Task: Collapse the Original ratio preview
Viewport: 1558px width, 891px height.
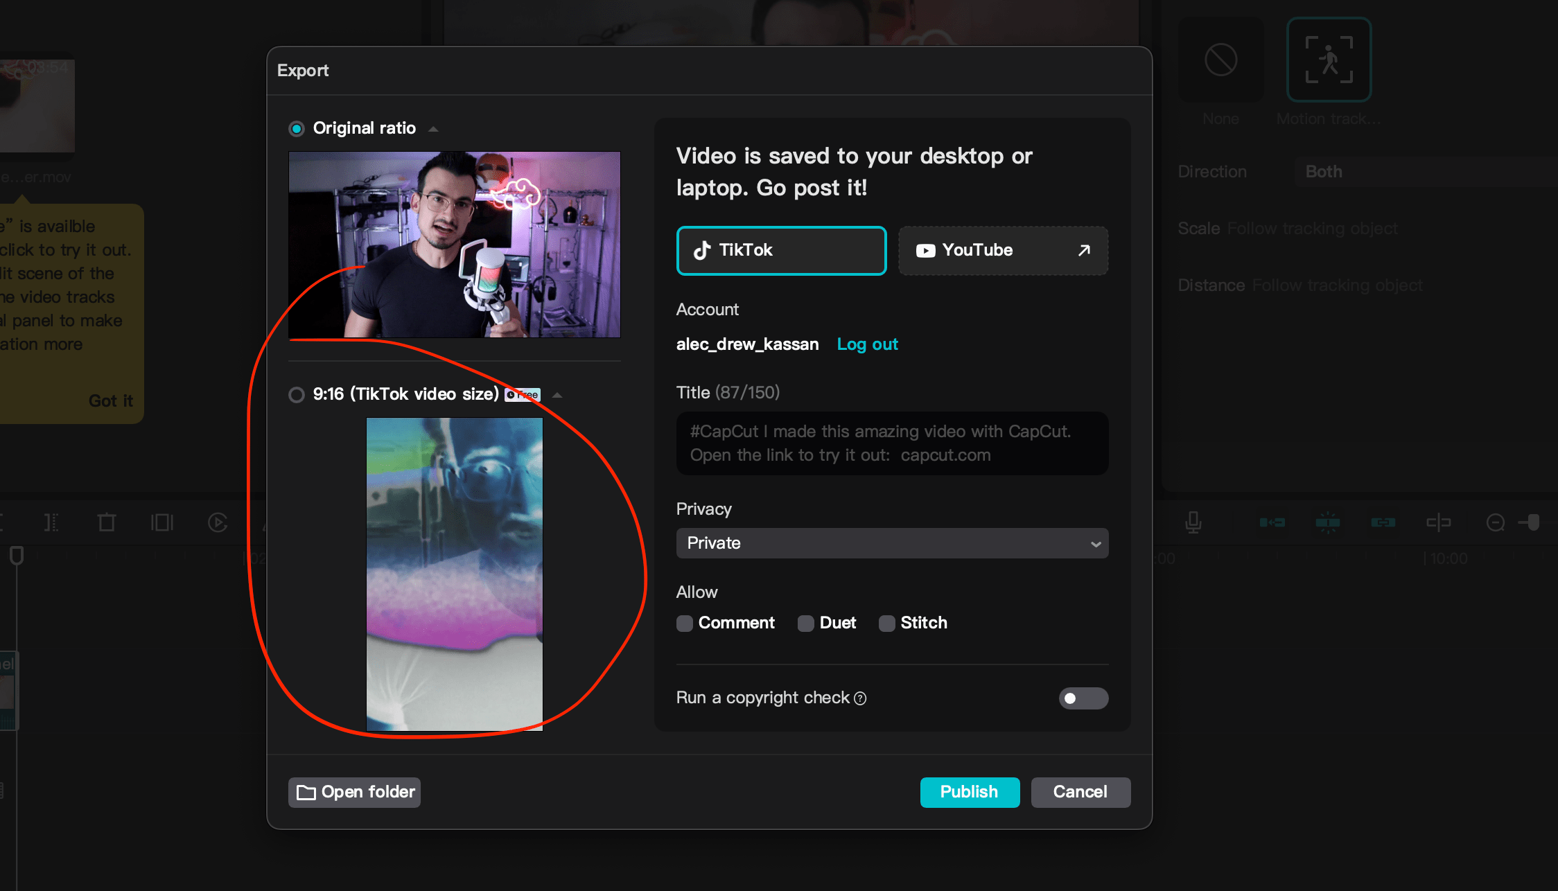Action: [433, 128]
